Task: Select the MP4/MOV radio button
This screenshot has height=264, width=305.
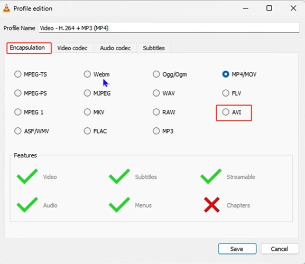Action: [x=226, y=74]
